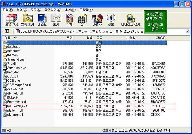Minimize the WinRAR window
The image size is (192, 134).
coord(176,4)
